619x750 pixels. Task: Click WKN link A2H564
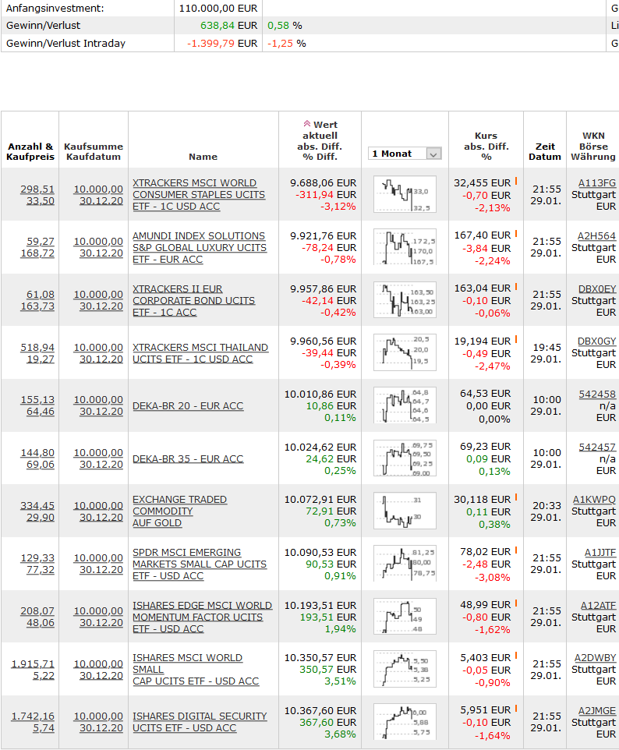596,236
